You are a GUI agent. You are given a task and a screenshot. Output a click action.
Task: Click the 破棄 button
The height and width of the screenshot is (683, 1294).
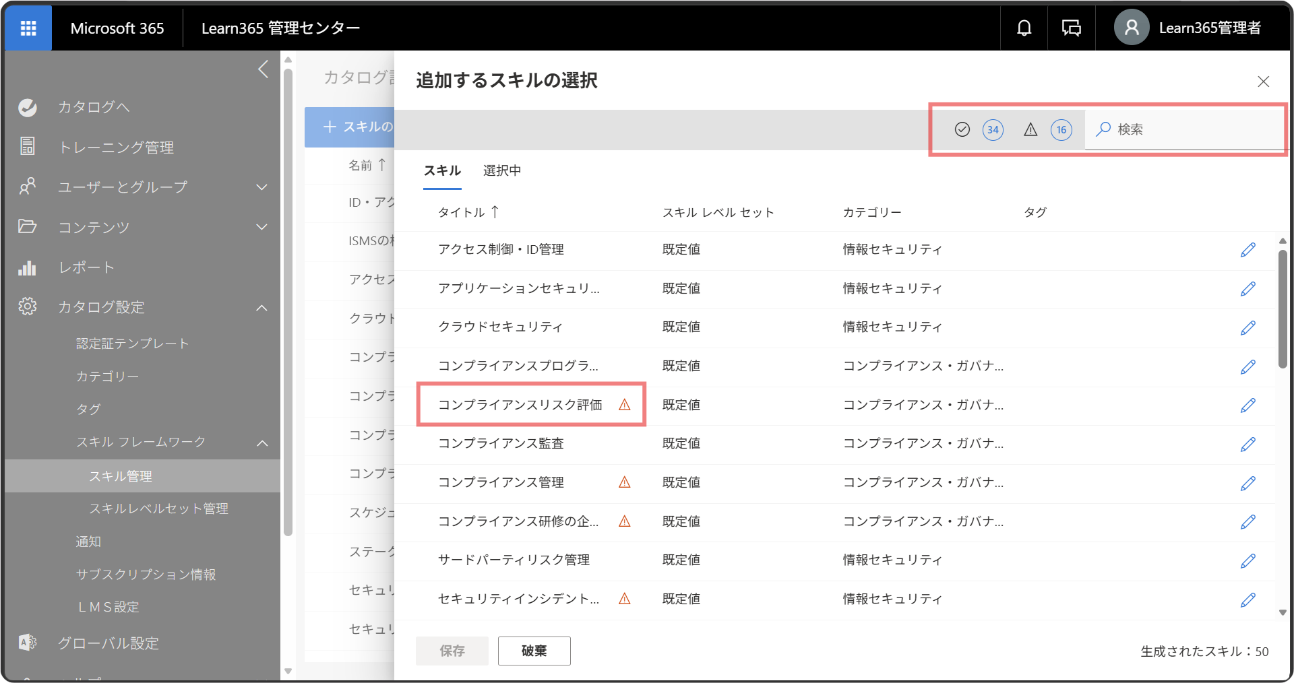point(534,651)
